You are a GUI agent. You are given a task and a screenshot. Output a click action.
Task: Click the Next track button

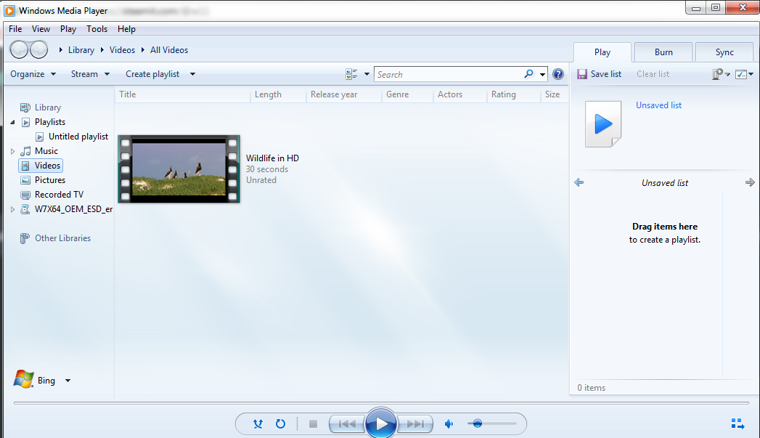[x=415, y=424]
